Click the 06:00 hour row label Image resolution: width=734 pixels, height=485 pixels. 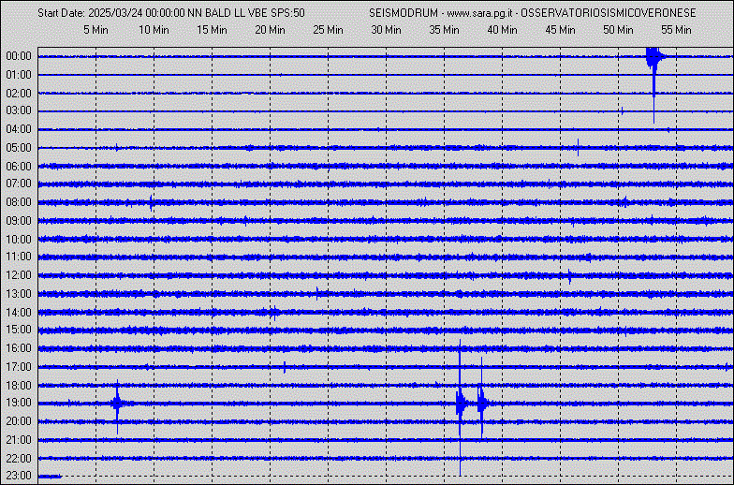19,167
